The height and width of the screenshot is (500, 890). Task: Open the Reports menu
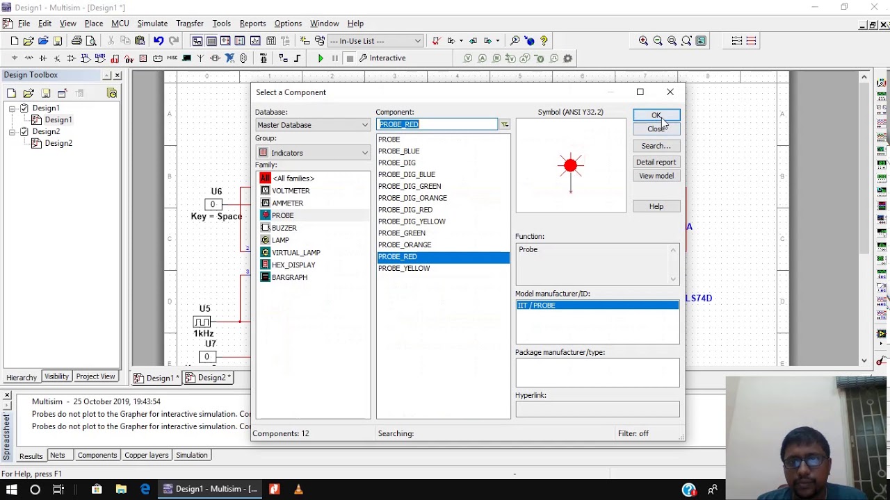point(252,23)
